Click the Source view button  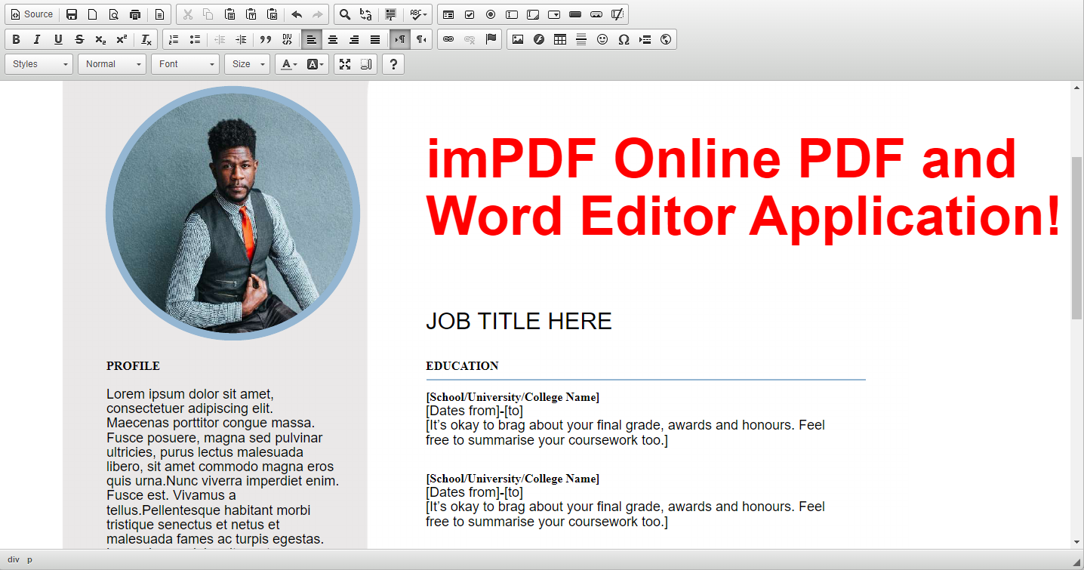32,14
